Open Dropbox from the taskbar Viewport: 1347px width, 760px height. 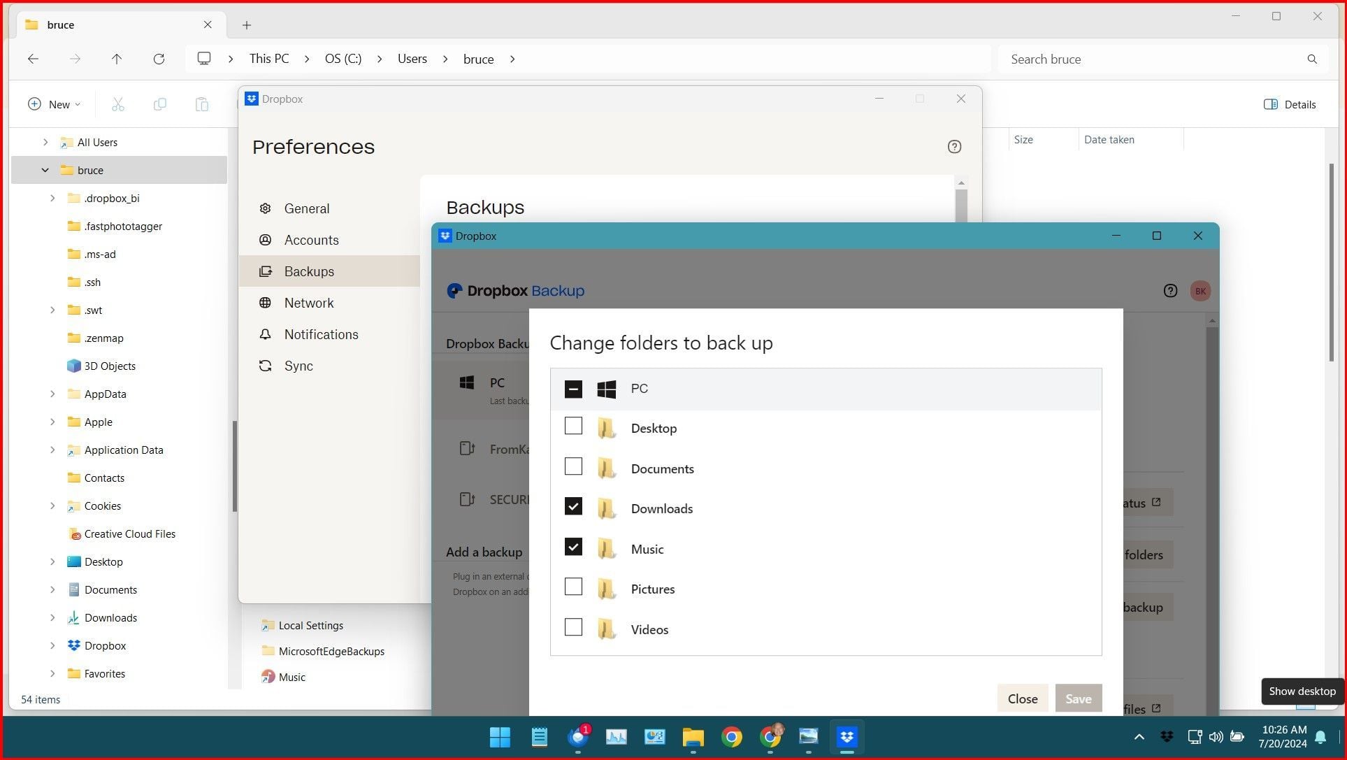click(847, 737)
